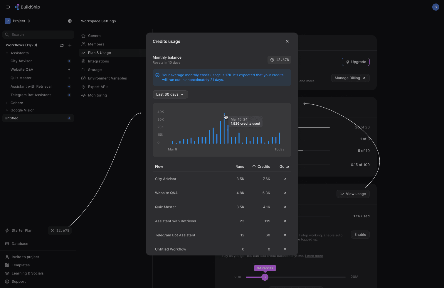Image resolution: width=444 pixels, height=288 pixels.
Task: Open the Project switcher dropdown
Action: (18, 21)
